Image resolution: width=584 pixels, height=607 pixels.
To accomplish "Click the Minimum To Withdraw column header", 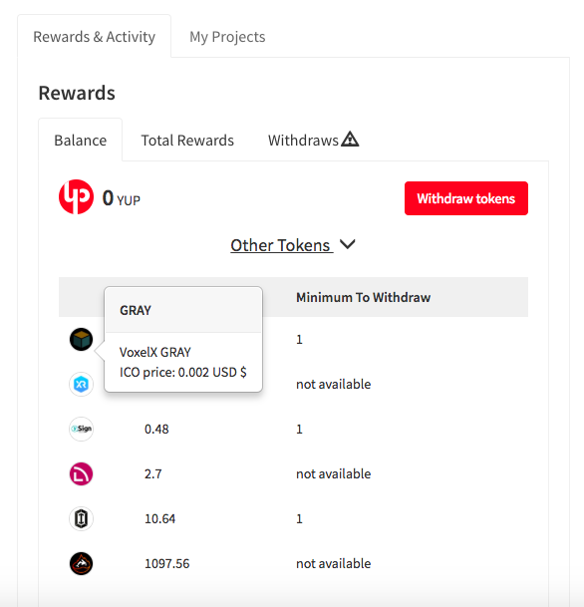I will 364,297.
